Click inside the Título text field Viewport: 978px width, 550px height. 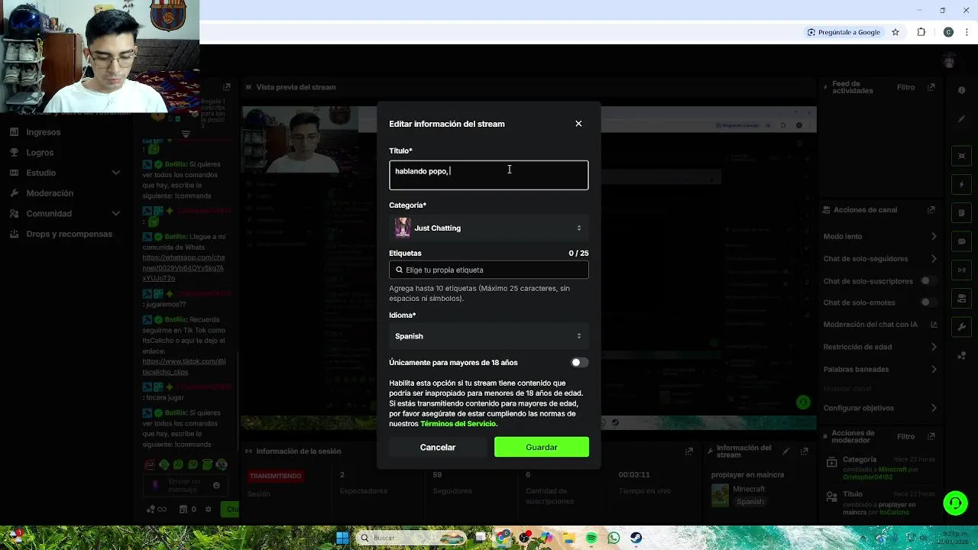[x=489, y=175]
